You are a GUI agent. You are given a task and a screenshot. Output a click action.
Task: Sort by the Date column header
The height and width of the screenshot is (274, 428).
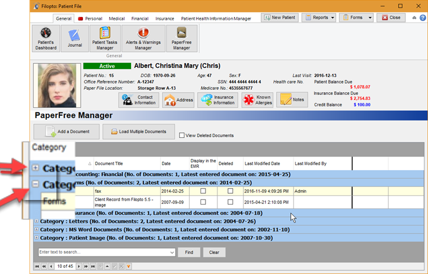pyautogui.click(x=174, y=164)
